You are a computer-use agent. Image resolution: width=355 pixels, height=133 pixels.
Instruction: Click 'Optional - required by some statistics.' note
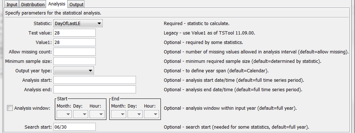(x=203, y=43)
